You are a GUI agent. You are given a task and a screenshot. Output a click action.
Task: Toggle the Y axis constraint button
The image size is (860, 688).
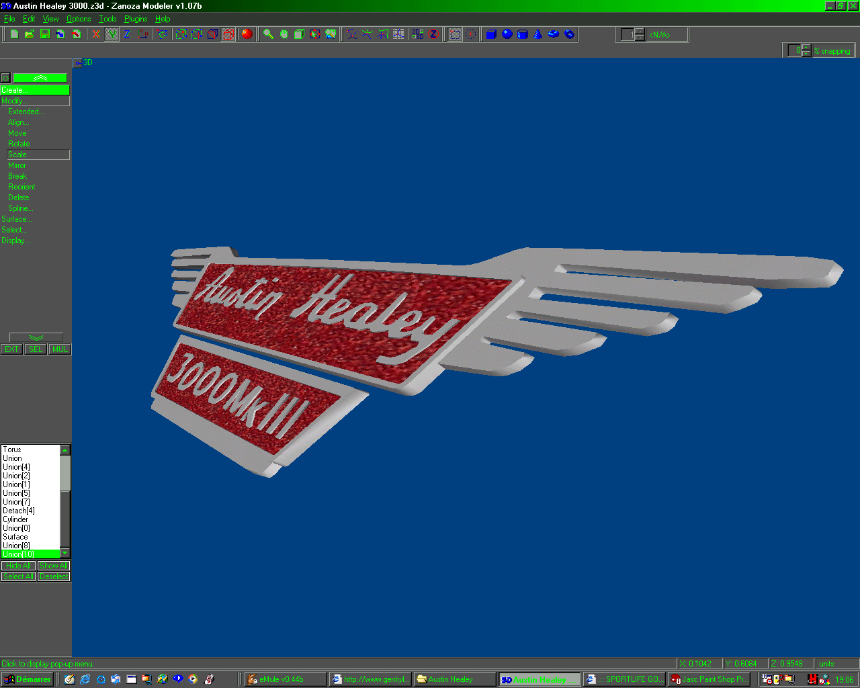coord(112,34)
